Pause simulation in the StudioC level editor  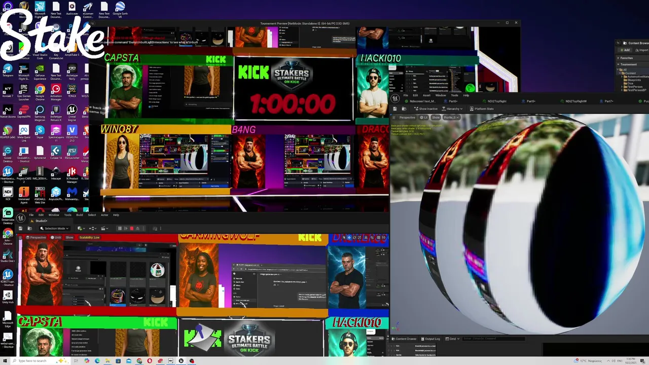pos(120,228)
